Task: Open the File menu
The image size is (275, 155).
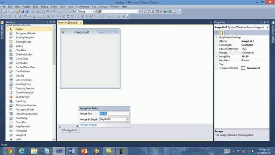Action: coord(3,6)
